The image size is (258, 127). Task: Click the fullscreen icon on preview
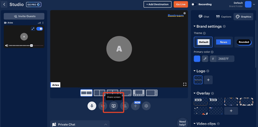point(185,84)
